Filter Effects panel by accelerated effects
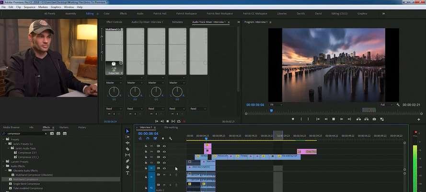 pos(52,133)
